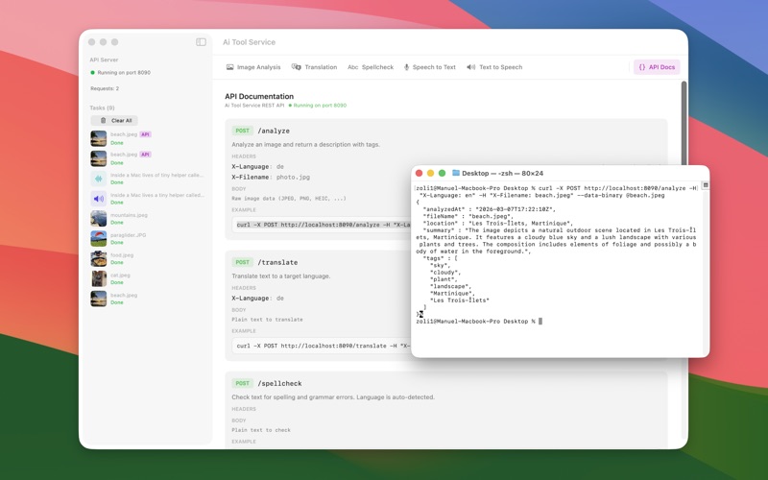Click the POST badge beside /translate

[243, 262]
